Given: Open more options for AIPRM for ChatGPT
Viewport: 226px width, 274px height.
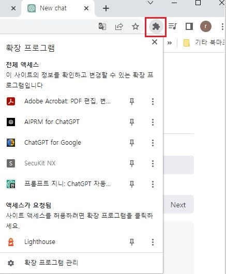Looking at the screenshot, I should [153, 122].
